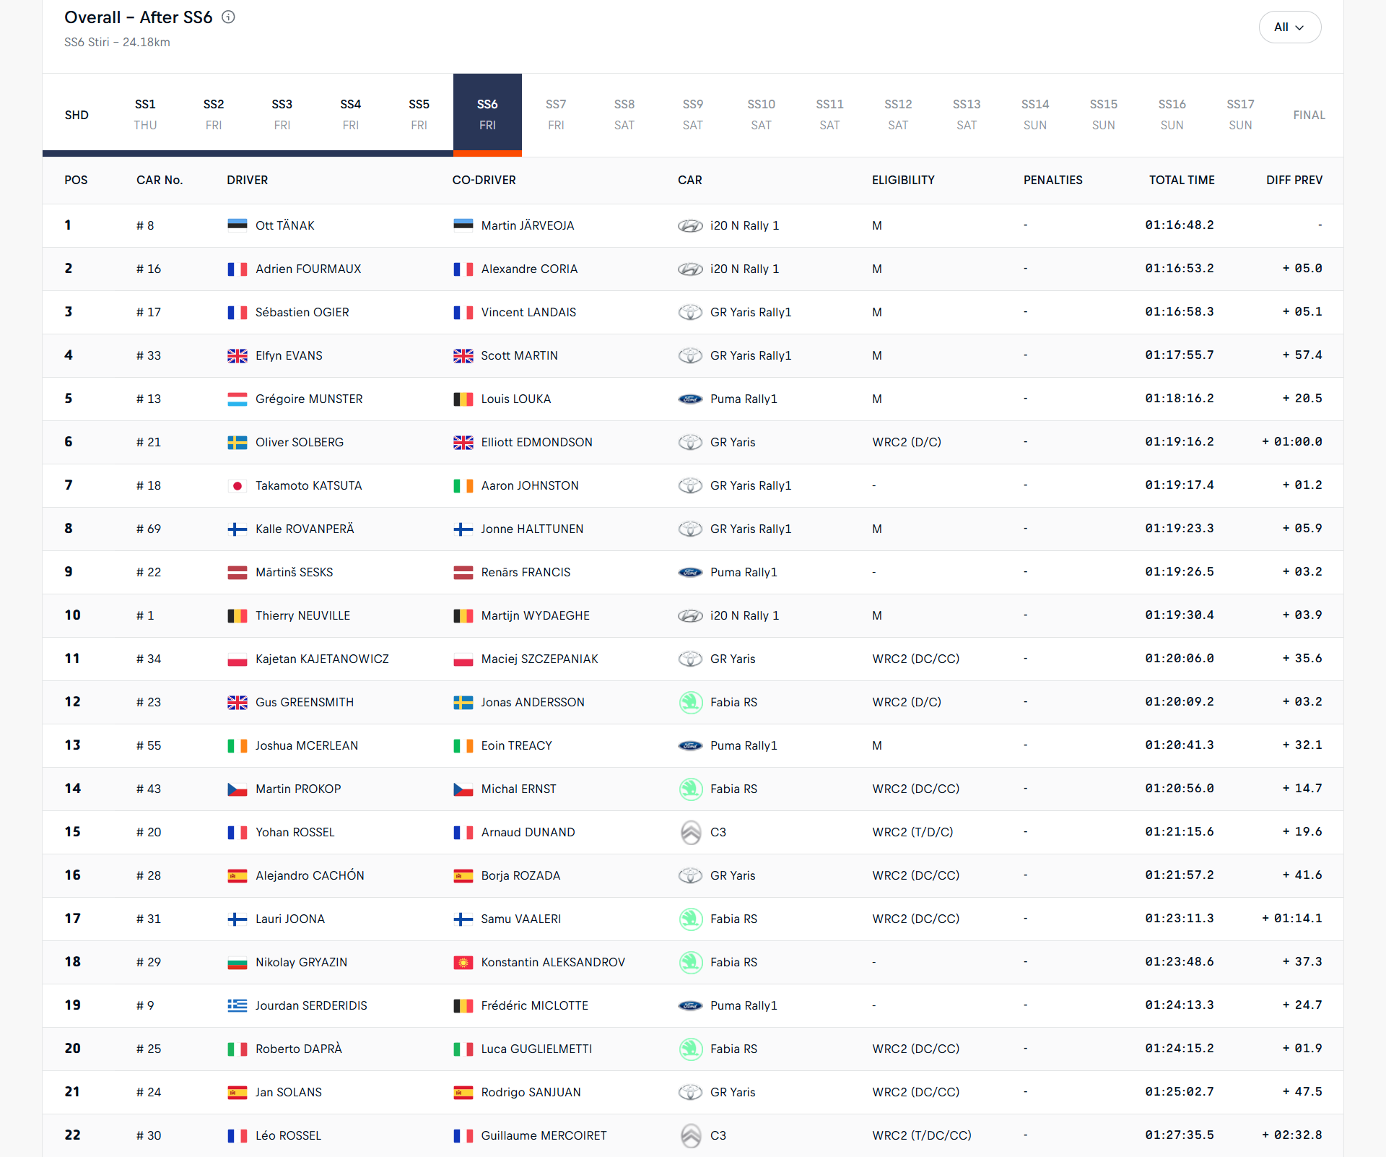Click Greek flag beside Jourdan Serderidis
Screen dimensions: 1386x1157
click(x=237, y=1006)
